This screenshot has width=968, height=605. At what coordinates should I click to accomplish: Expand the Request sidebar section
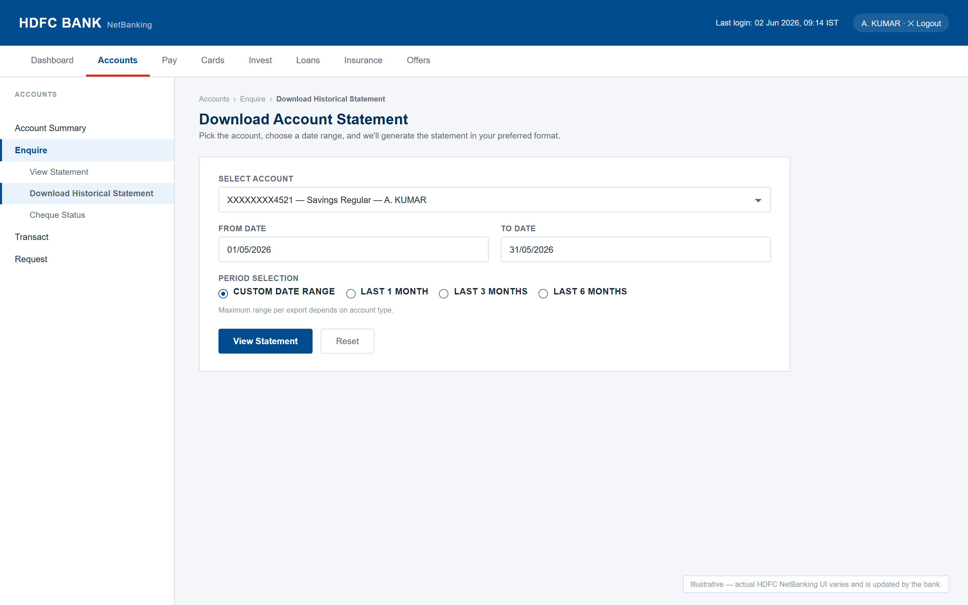point(87,259)
